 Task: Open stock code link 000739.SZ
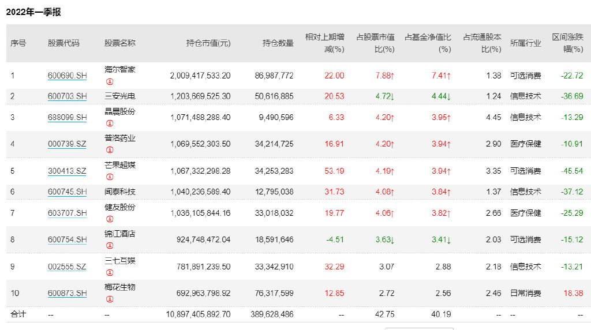[x=67, y=144]
